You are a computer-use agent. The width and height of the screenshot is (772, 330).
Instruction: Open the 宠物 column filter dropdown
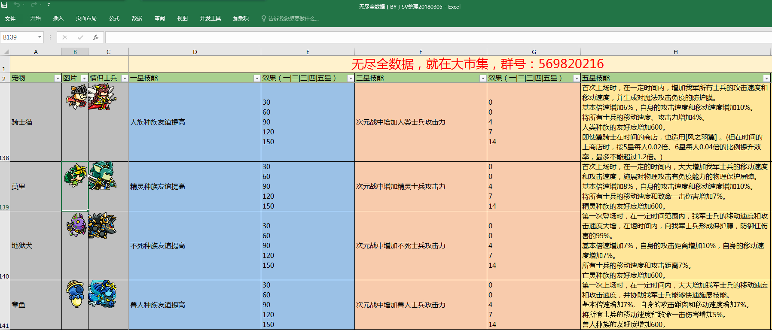pos(58,78)
